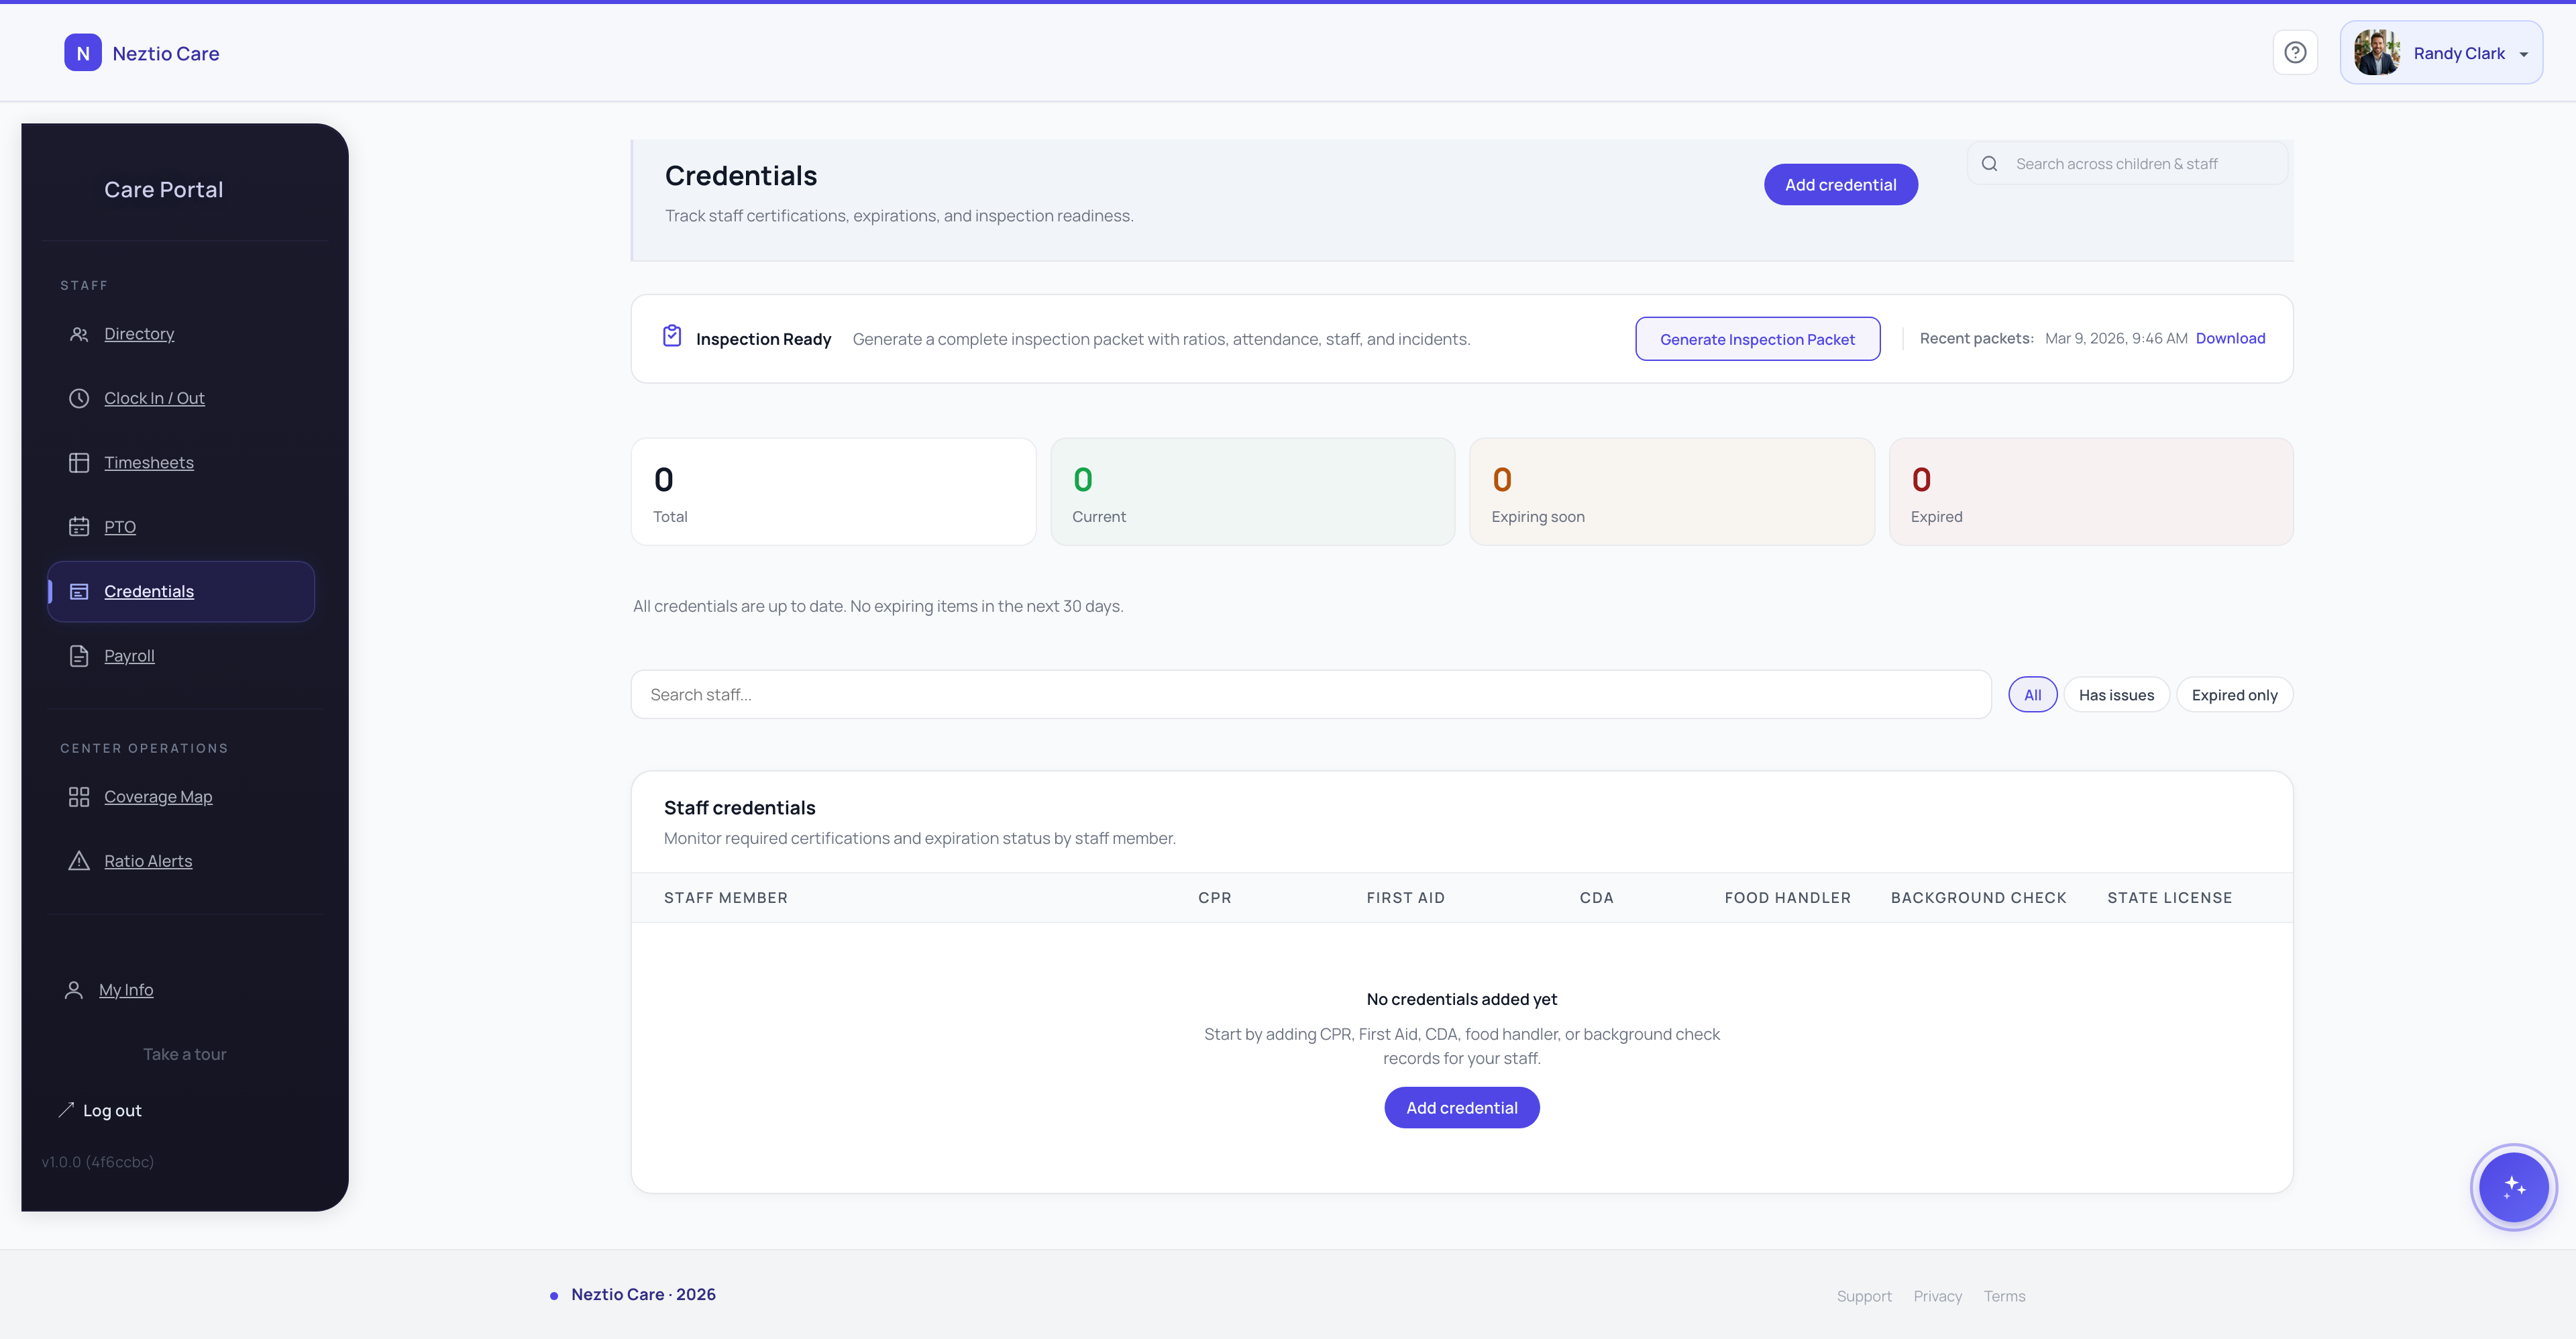
Task: Select Credentials in the Staff menu
Action: (x=149, y=591)
